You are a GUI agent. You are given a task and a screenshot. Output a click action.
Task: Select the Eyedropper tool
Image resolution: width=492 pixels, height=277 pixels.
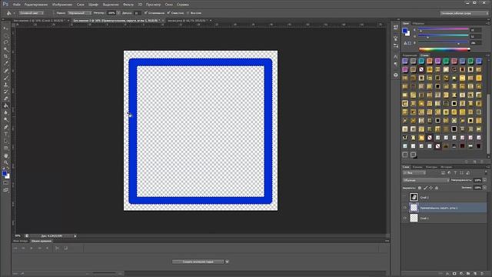5,63
